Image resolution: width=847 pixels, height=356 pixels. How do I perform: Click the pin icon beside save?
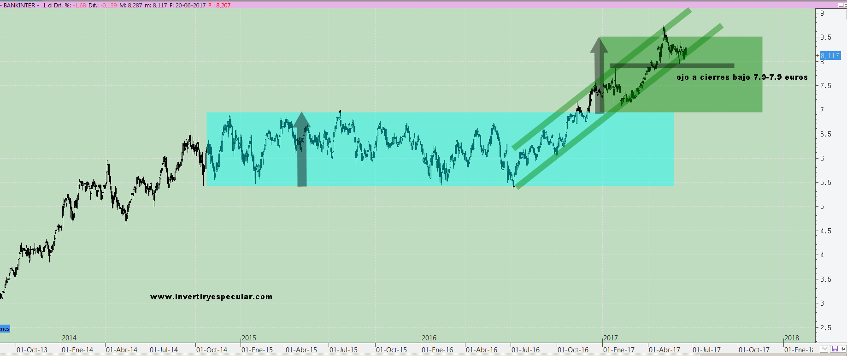point(843,349)
